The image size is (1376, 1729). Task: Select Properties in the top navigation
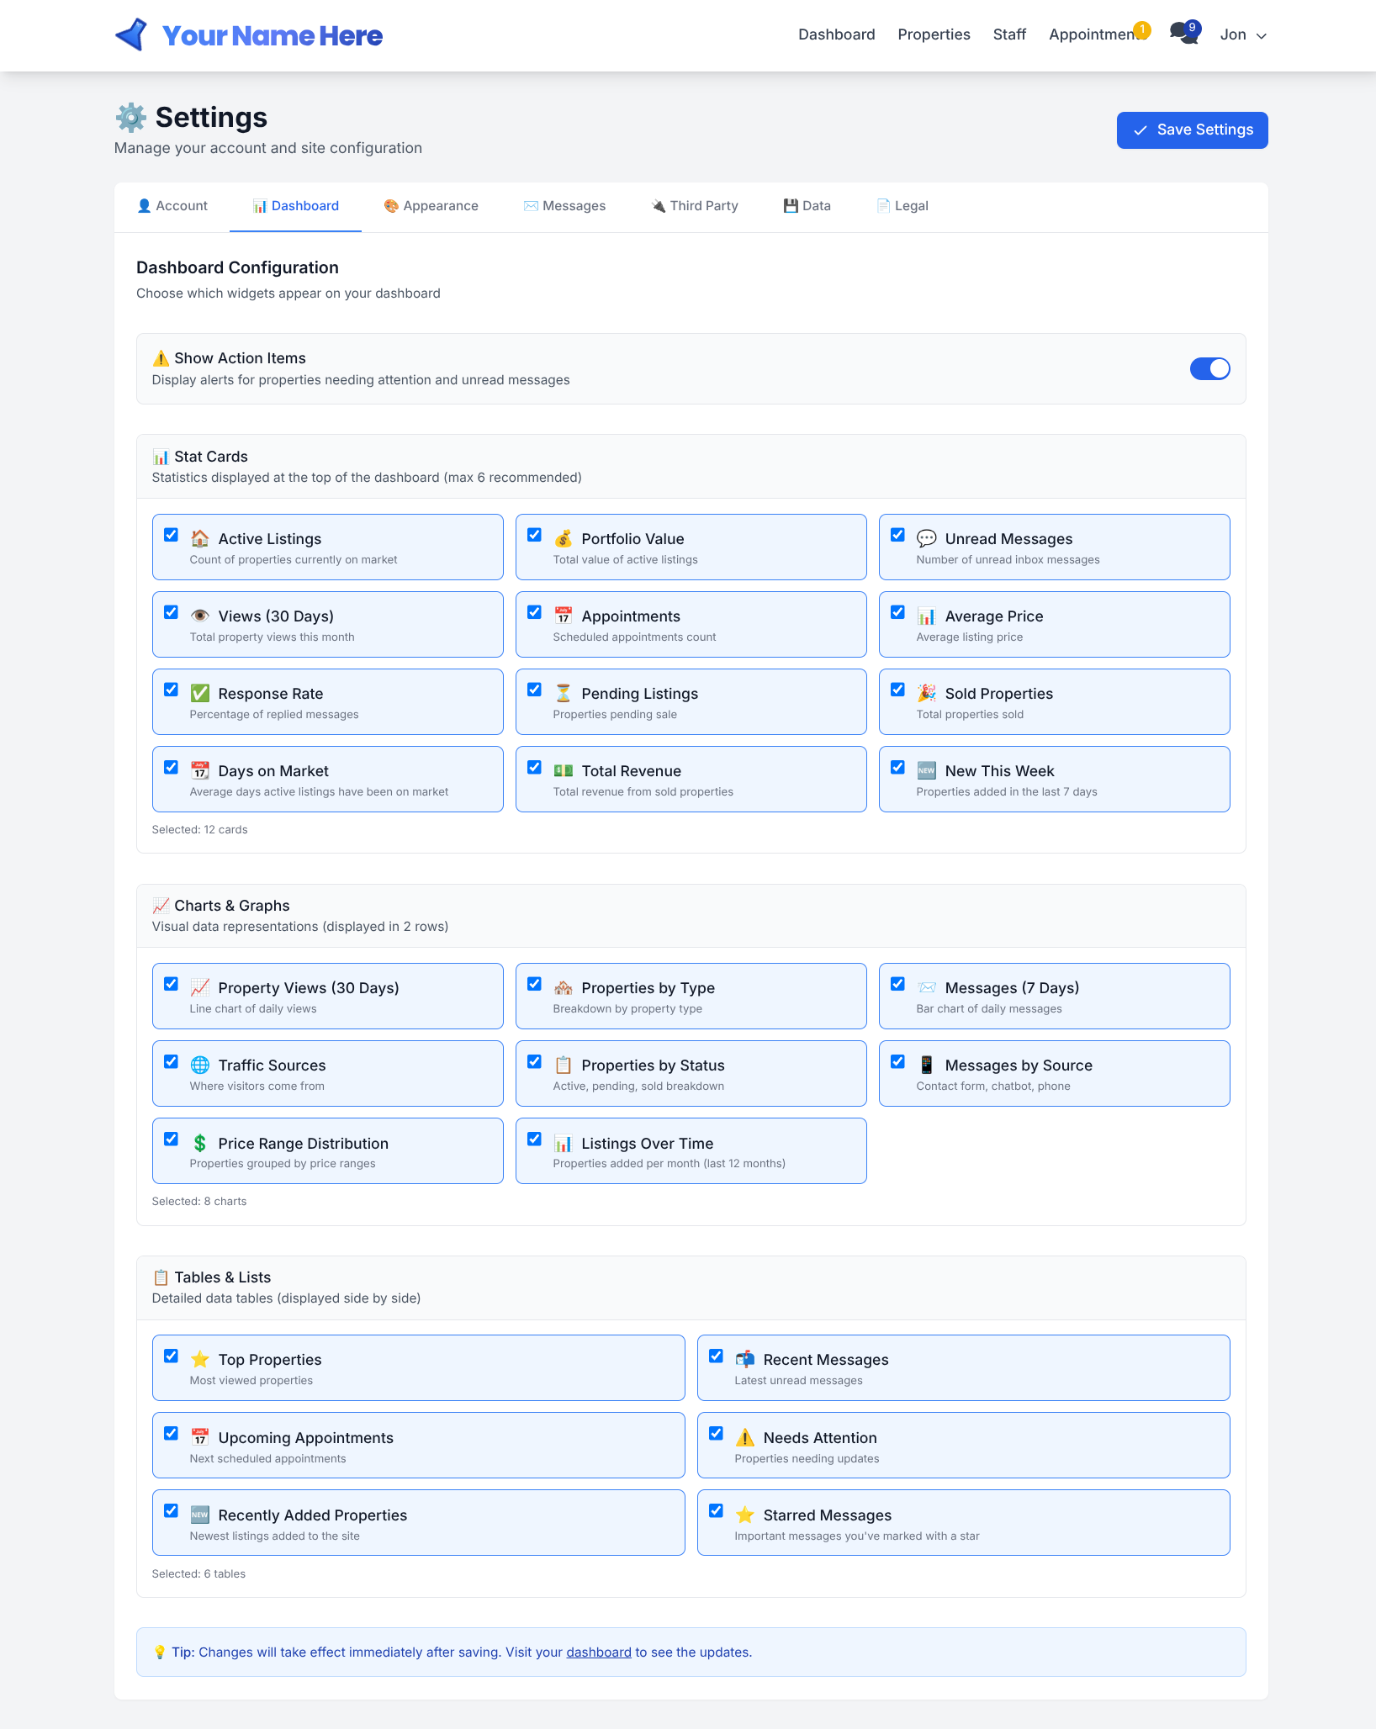[x=934, y=34]
